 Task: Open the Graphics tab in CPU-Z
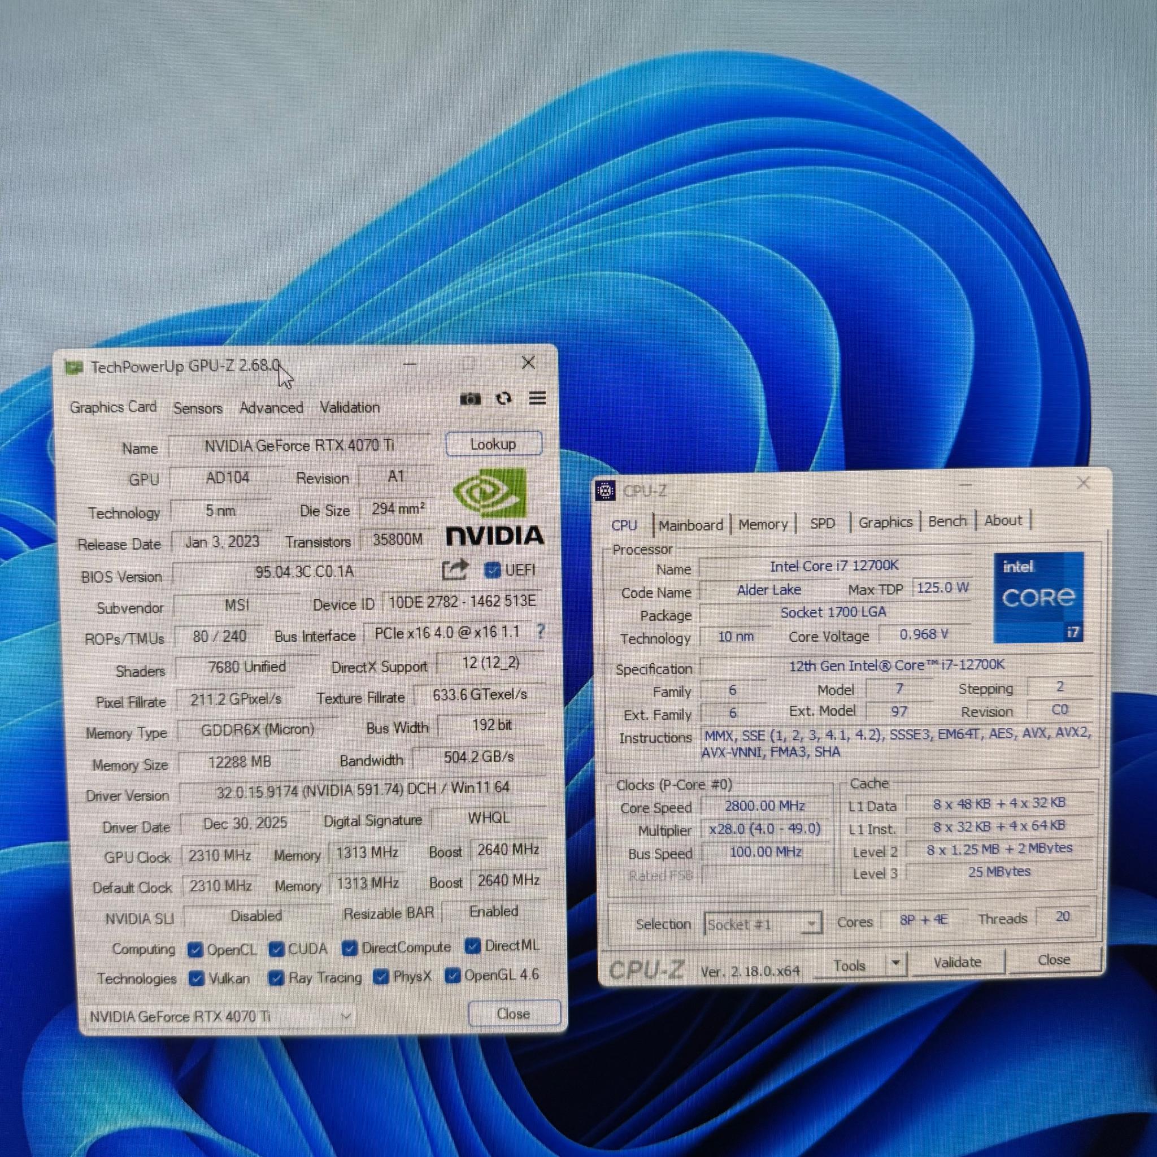click(885, 522)
